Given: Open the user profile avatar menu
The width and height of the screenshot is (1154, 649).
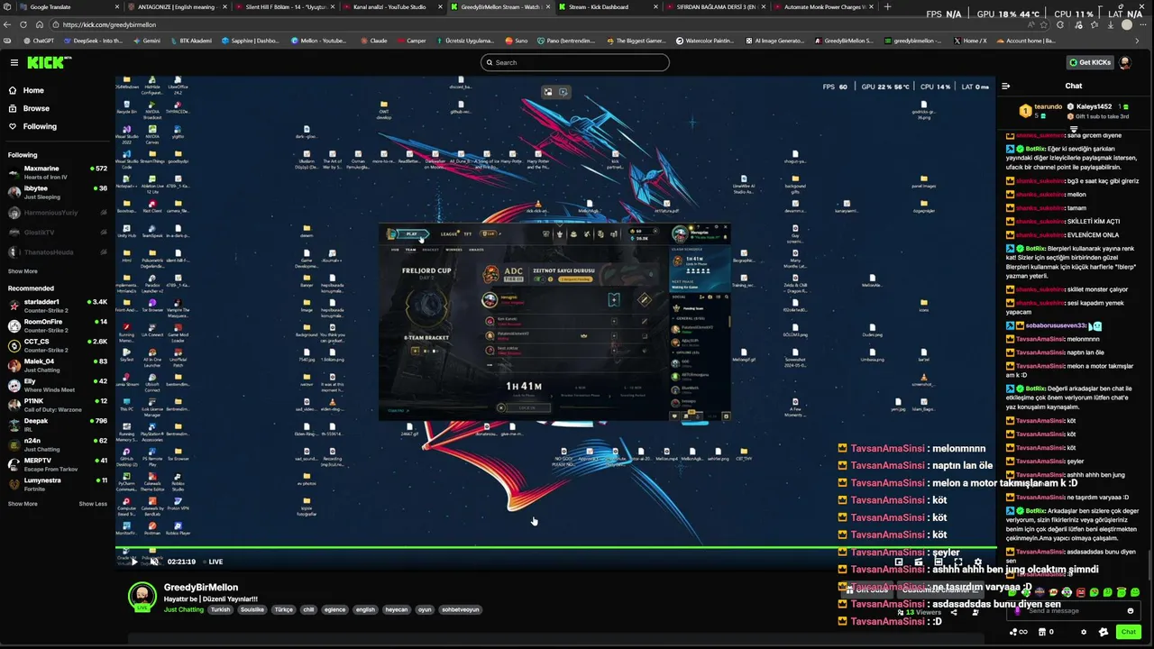Looking at the screenshot, I should point(1125,62).
